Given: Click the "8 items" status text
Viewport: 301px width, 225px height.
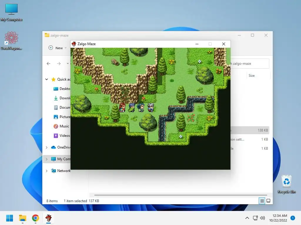Looking at the screenshot, I should 52,201.
